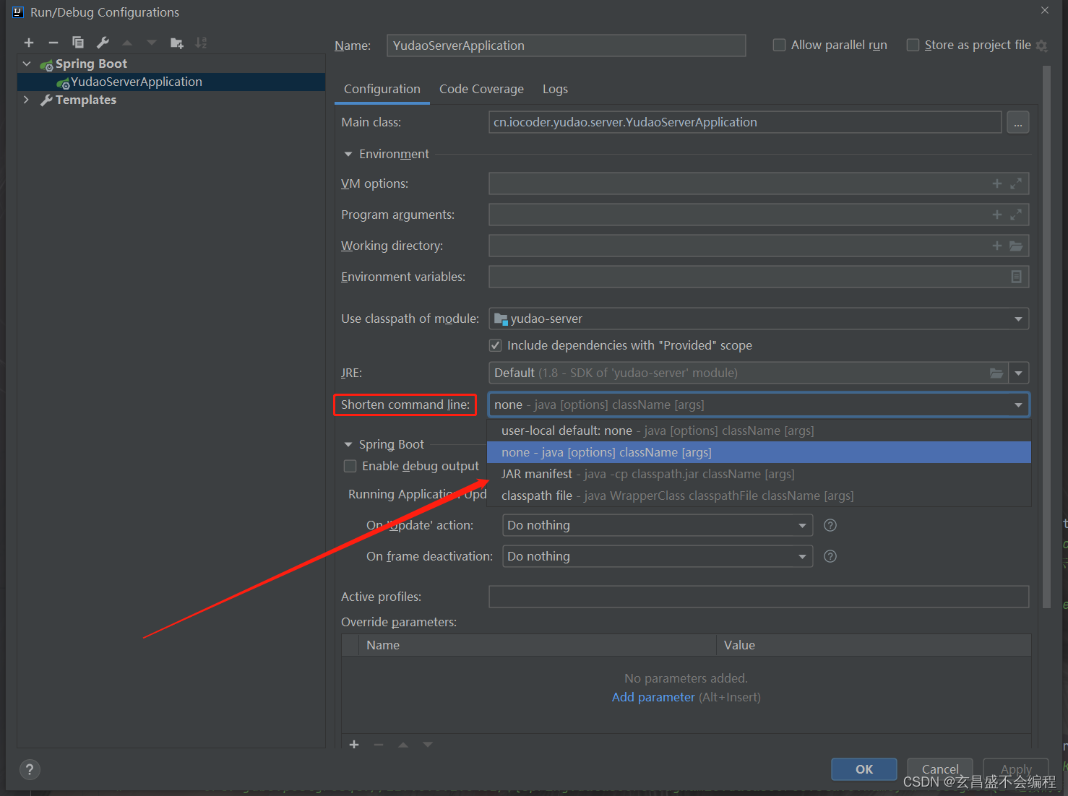The height and width of the screenshot is (796, 1068).
Task: Open Store as project file gear
Action: pyautogui.click(x=1041, y=46)
